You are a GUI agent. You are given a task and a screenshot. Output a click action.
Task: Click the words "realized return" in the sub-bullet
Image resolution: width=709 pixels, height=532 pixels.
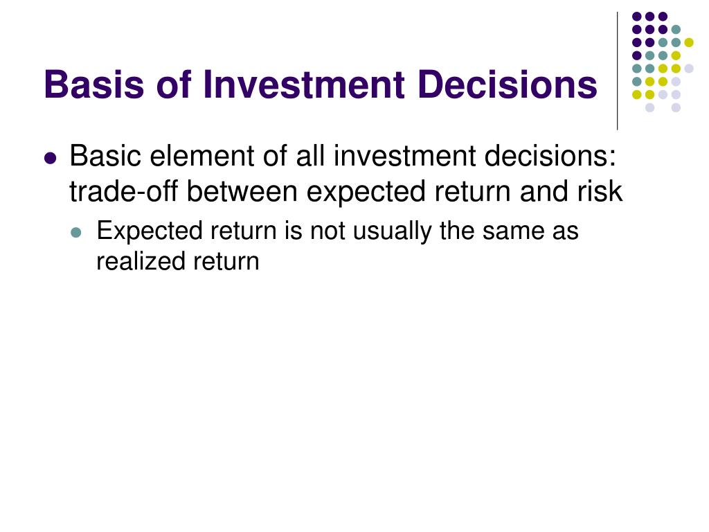tap(178, 261)
